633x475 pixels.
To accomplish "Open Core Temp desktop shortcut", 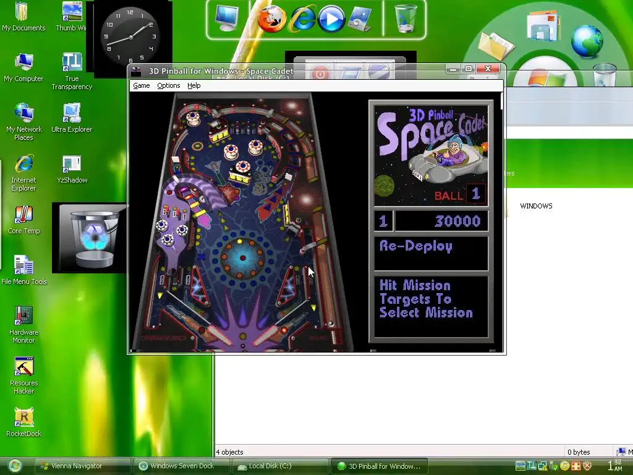I will (x=23, y=220).
